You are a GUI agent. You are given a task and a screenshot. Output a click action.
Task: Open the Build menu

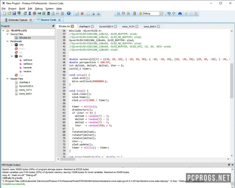point(22,9)
